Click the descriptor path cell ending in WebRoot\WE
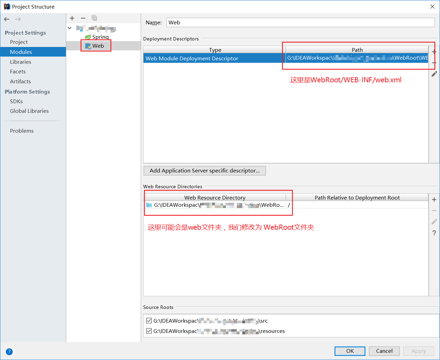The width and height of the screenshot is (440, 360). [x=357, y=58]
